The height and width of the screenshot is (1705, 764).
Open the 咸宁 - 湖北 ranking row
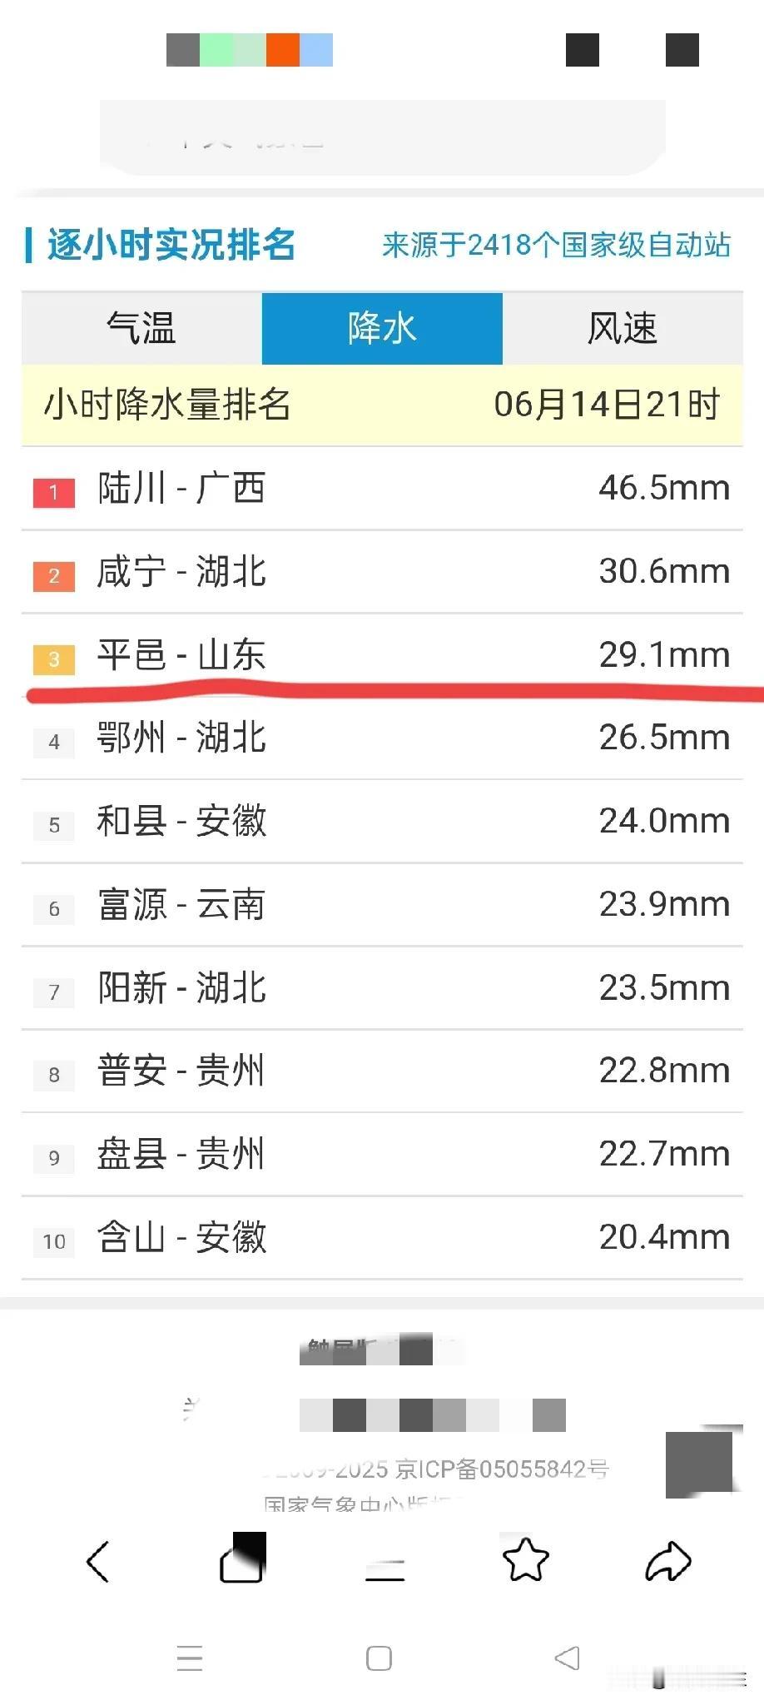pos(382,572)
